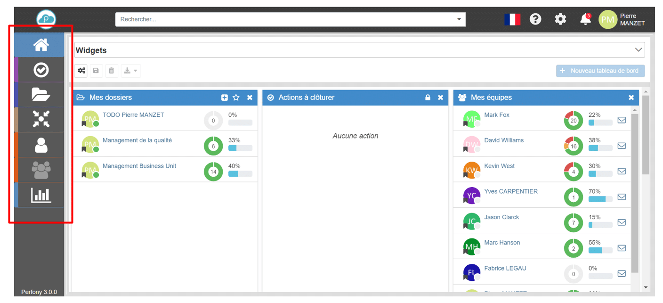Toggle the star in Mes dossiers widget
The image size is (663, 303).
coord(236,98)
